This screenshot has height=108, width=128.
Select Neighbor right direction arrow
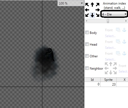point(115,68)
